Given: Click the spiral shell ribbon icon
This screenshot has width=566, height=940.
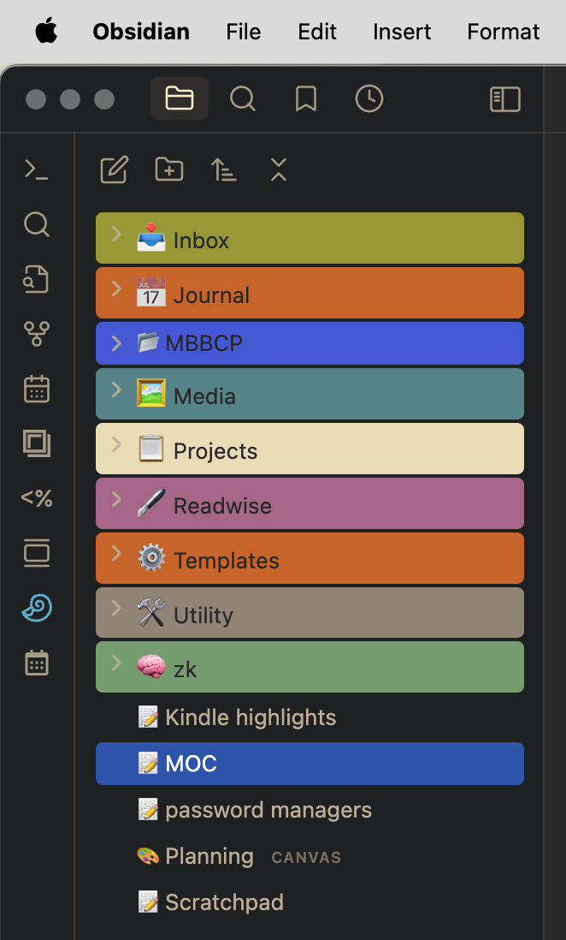Looking at the screenshot, I should pos(36,609).
